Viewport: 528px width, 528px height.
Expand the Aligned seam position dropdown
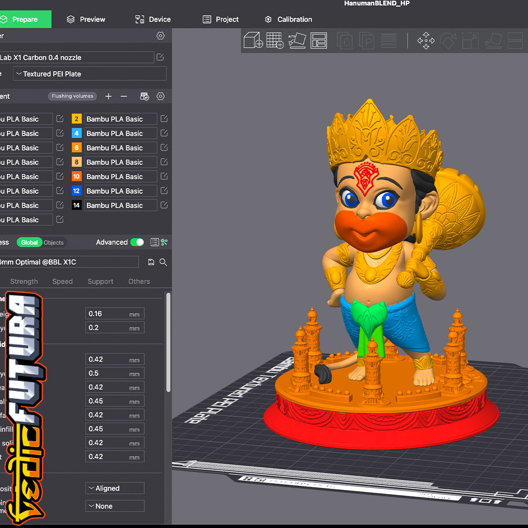[x=115, y=488]
